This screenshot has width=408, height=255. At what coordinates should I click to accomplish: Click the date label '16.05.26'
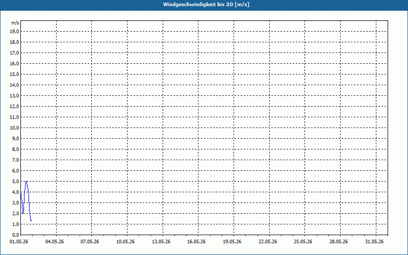coord(196,242)
